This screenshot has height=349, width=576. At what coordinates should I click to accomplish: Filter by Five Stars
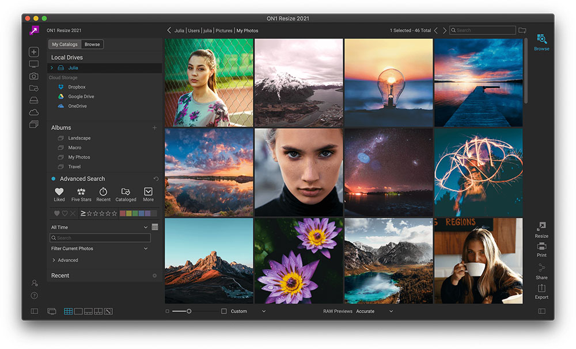click(x=81, y=195)
